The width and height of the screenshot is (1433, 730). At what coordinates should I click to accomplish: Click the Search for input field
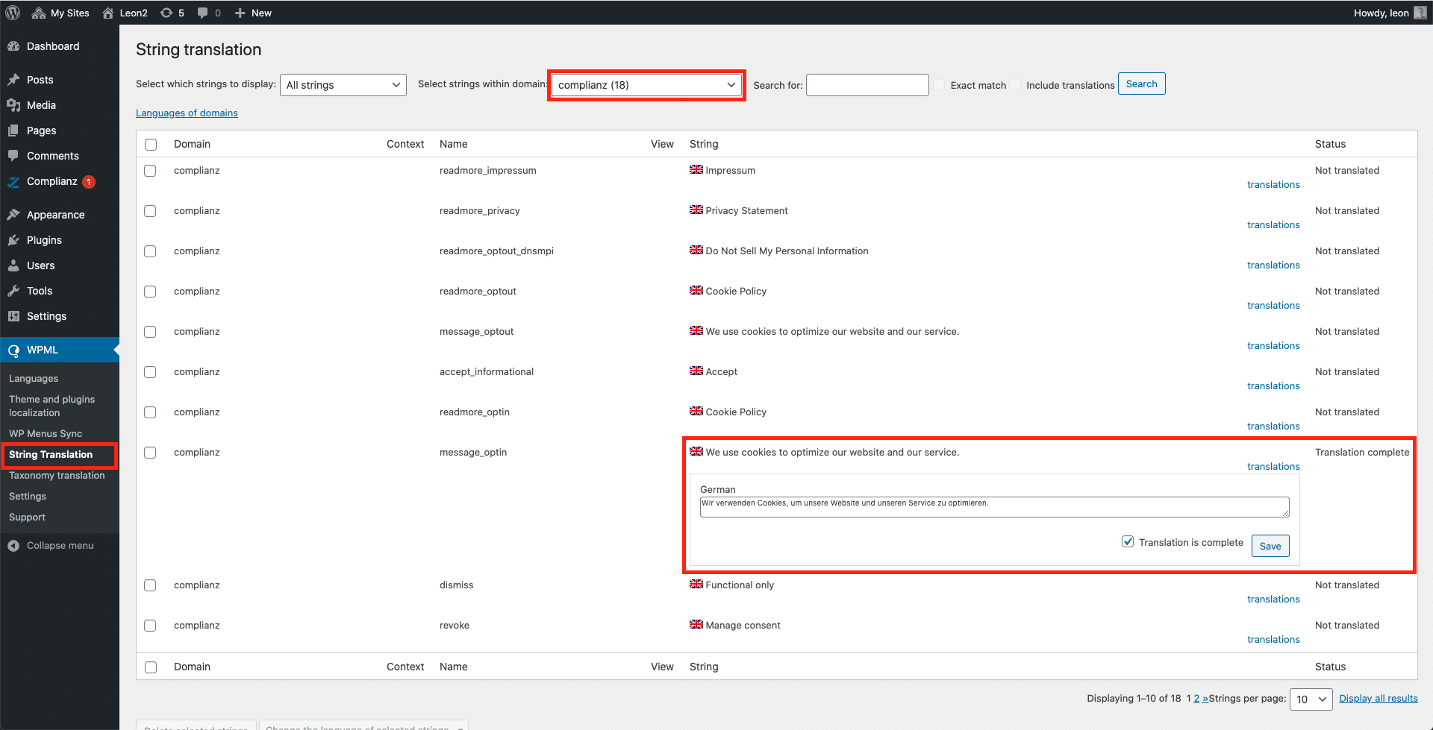click(x=867, y=84)
